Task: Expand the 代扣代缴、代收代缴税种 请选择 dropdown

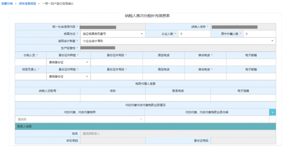Action: pos(80,119)
